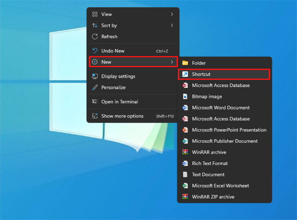297x220 pixels.
Task: Choose Undo New from the context menu
Action: point(113,51)
